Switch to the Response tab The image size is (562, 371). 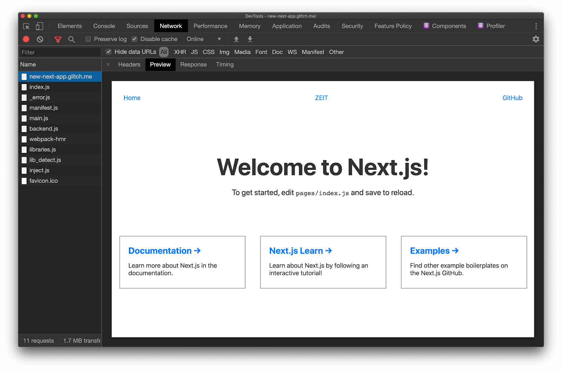[193, 64]
